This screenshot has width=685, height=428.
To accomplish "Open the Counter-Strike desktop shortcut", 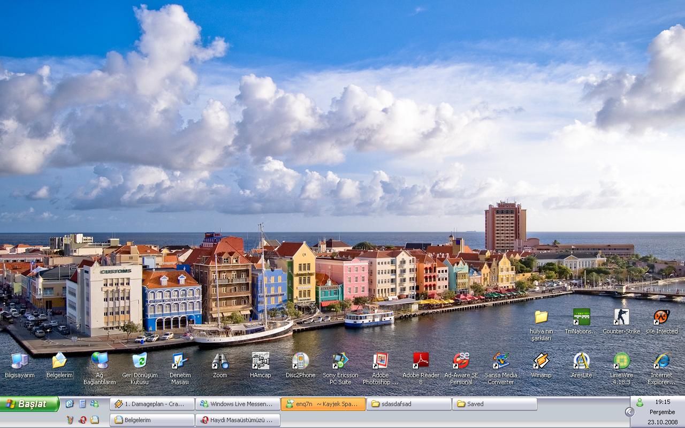I will [621, 317].
